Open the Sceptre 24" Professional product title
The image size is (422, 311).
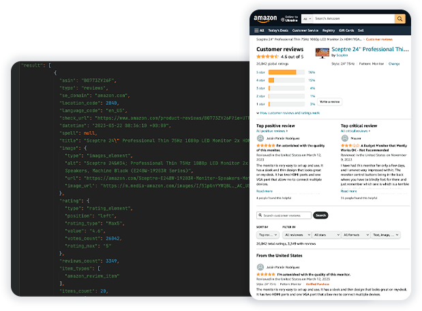coord(370,49)
